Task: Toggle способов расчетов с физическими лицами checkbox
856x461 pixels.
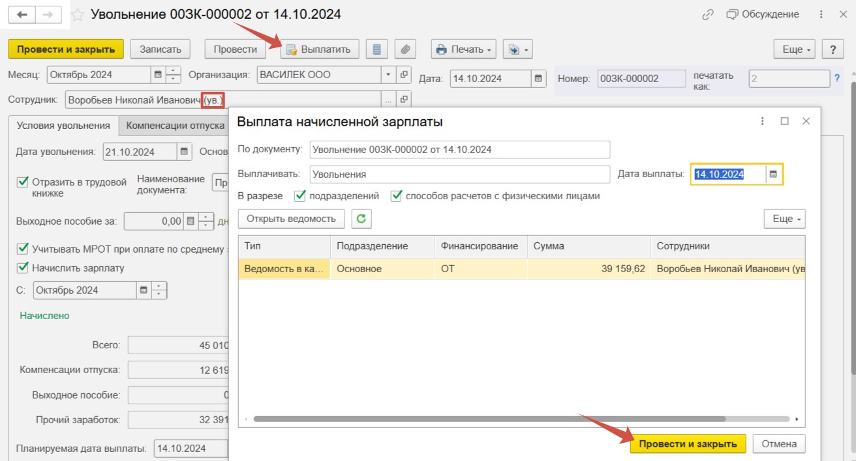Action: 396,195
